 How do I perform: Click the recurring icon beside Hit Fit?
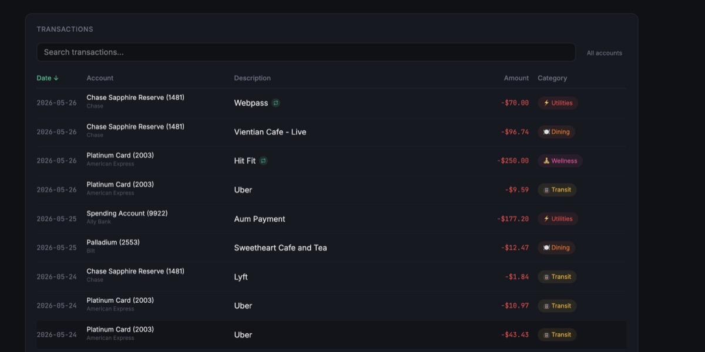tap(263, 161)
